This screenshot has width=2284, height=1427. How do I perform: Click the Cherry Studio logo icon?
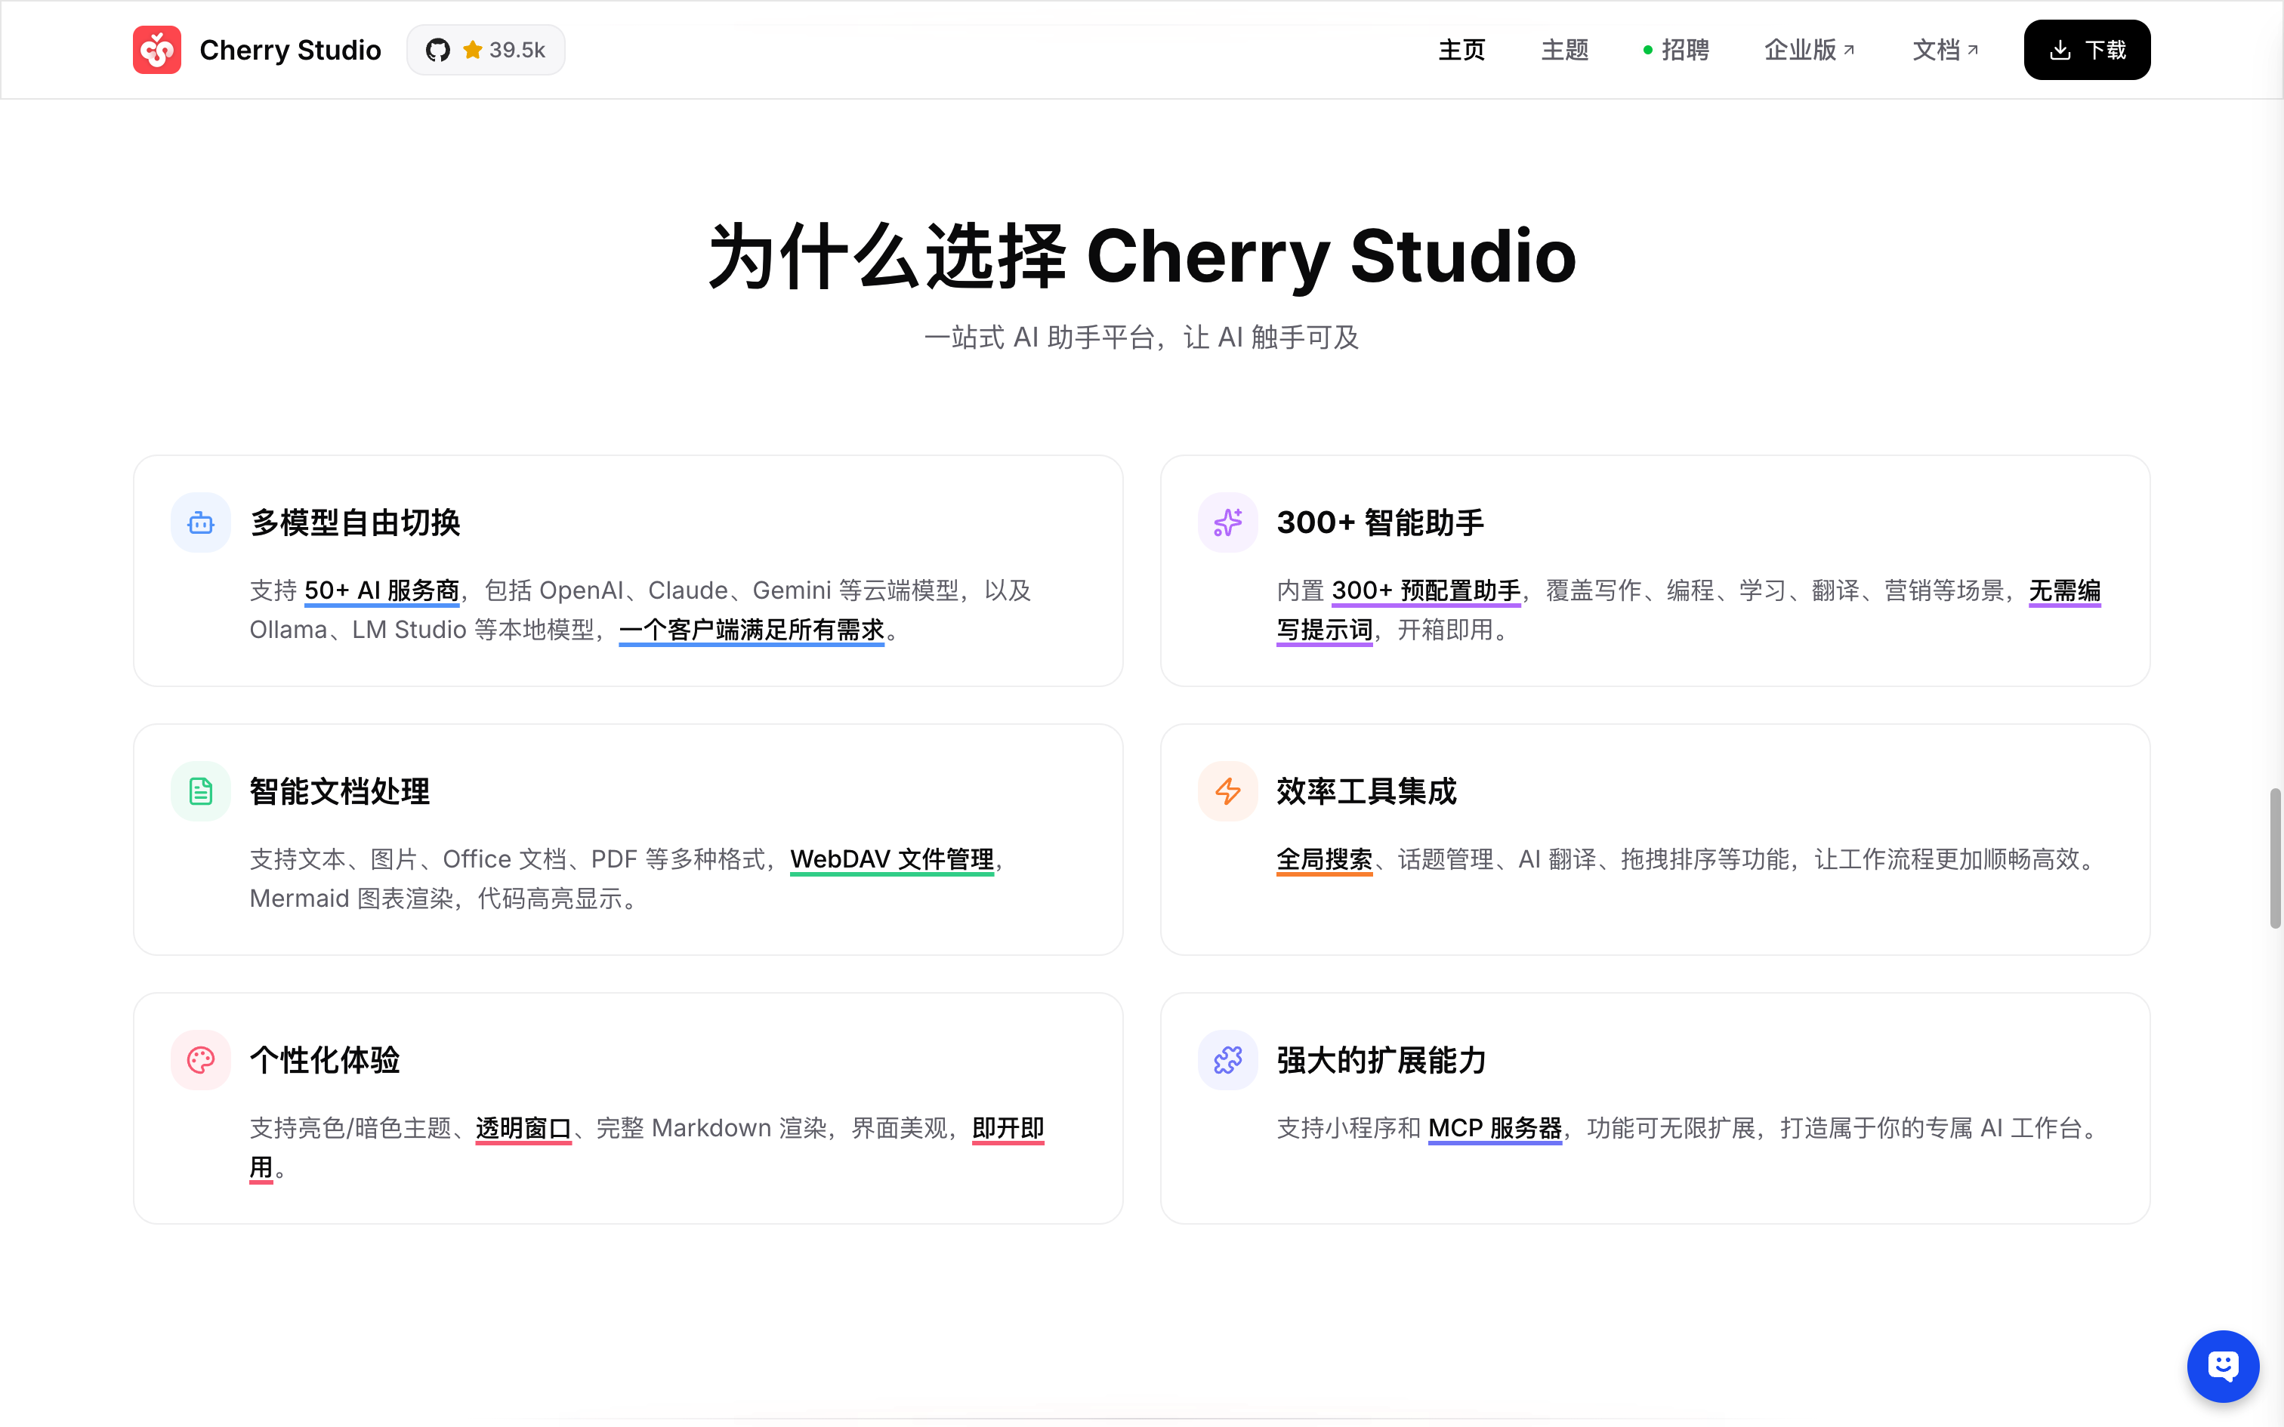tap(156, 50)
